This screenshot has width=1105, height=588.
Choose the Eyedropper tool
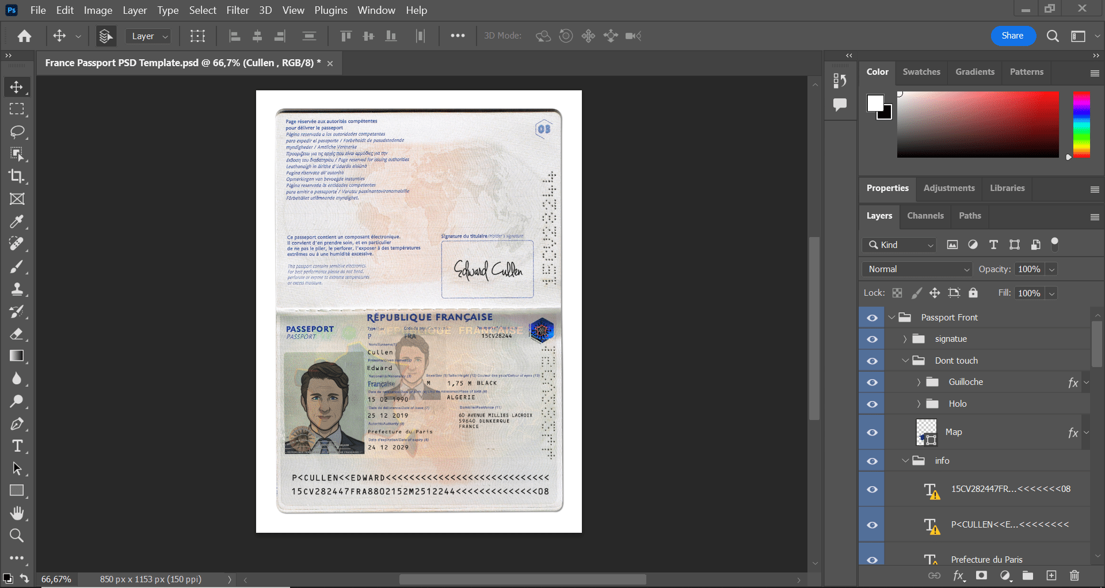(17, 222)
